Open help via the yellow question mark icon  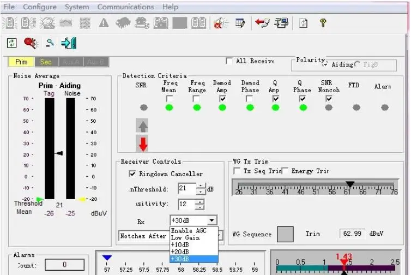pyautogui.click(x=323, y=23)
